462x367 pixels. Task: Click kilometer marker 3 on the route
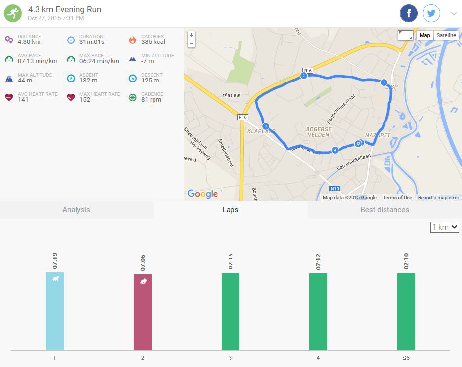(266, 126)
